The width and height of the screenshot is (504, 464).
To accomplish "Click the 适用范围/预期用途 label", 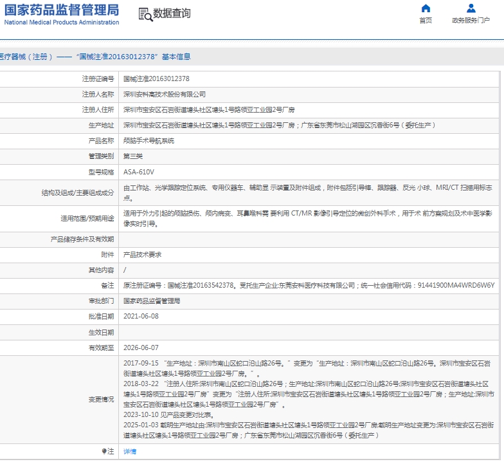I will coord(87,219).
